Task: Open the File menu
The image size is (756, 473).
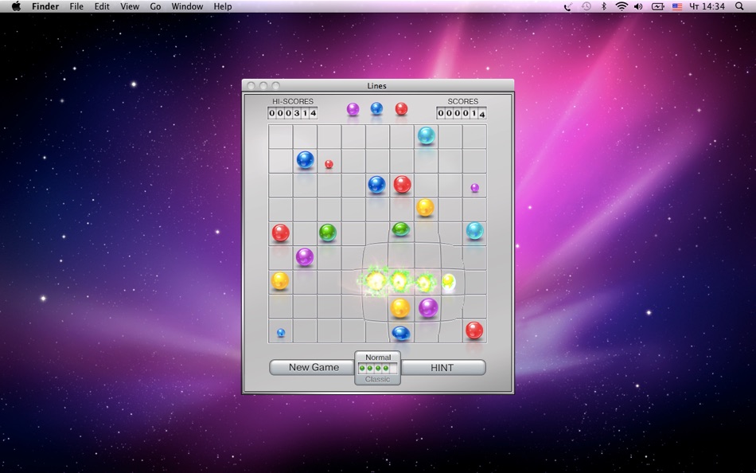Action: point(76,6)
